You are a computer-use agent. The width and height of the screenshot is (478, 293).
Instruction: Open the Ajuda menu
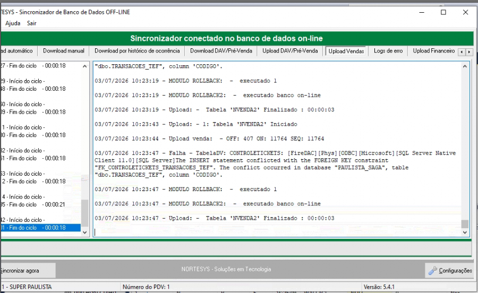(13, 23)
